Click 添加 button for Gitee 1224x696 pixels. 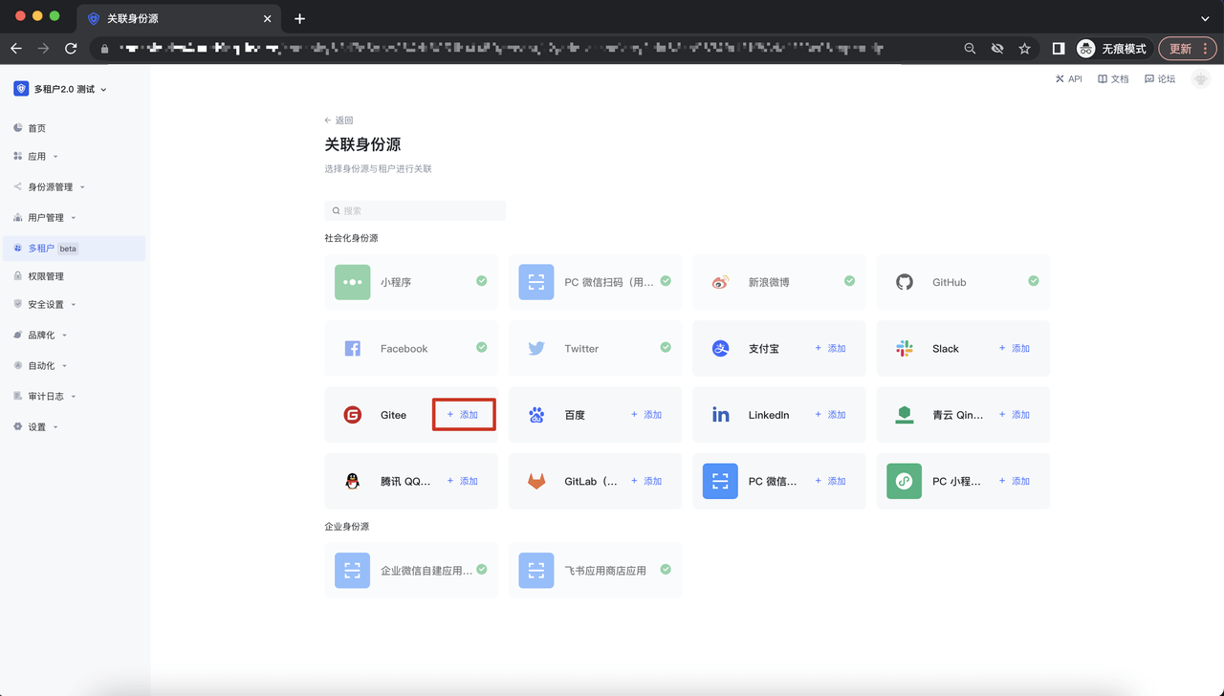(464, 415)
